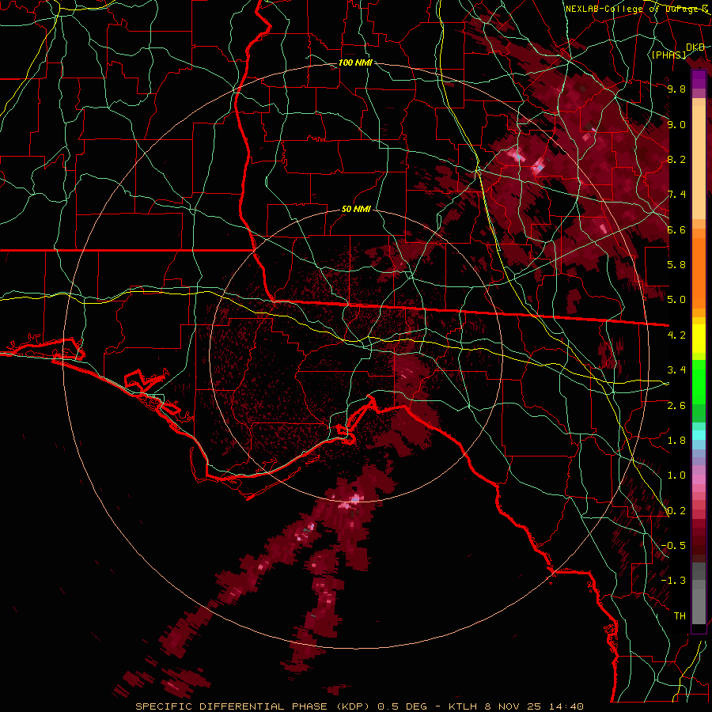This screenshot has width=712, height=712.
Task: Click the "8 NOV 25 14:40" timestamp
Action: [534, 706]
